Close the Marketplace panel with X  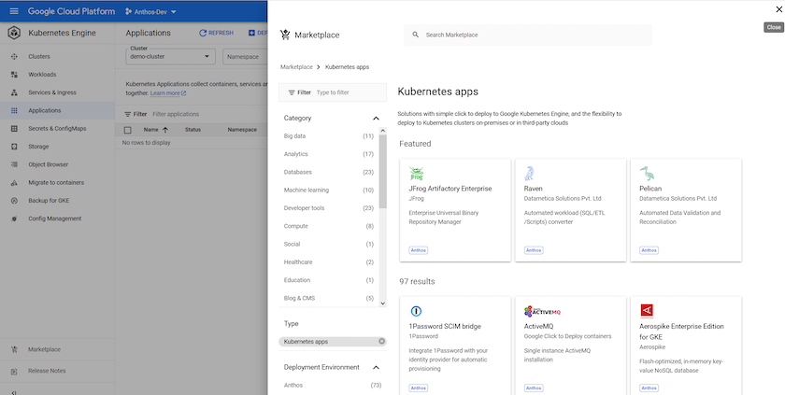point(778,9)
